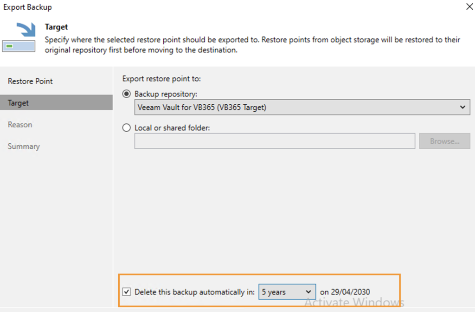
Task: Expand the 5 years retention dropdown
Action: 287,292
